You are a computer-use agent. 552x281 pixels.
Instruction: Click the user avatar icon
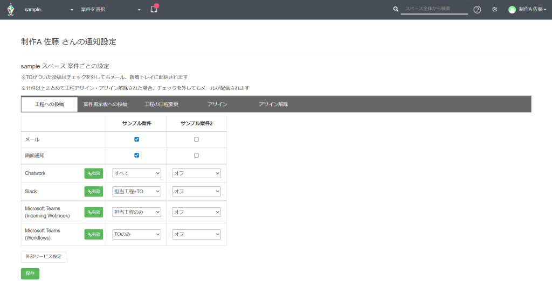pos(512,10)
